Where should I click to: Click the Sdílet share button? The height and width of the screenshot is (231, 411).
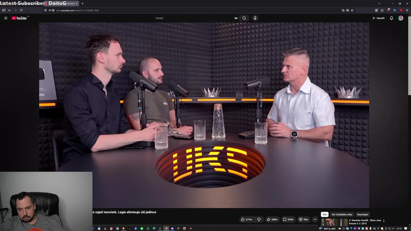272,219
